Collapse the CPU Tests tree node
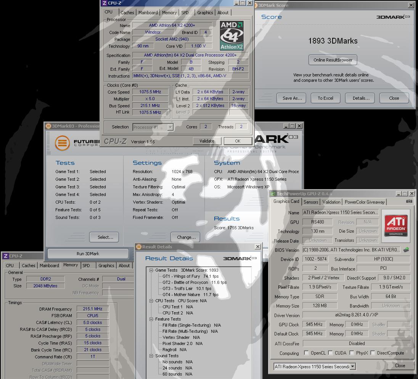418x379 pixels. pos(151,301)
